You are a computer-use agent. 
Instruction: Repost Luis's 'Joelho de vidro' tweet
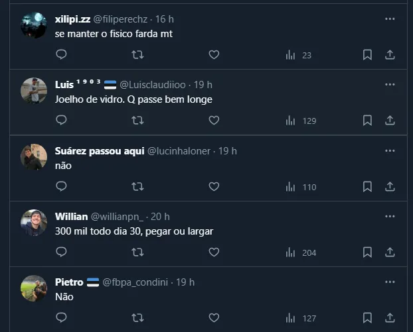coord(137,121)
